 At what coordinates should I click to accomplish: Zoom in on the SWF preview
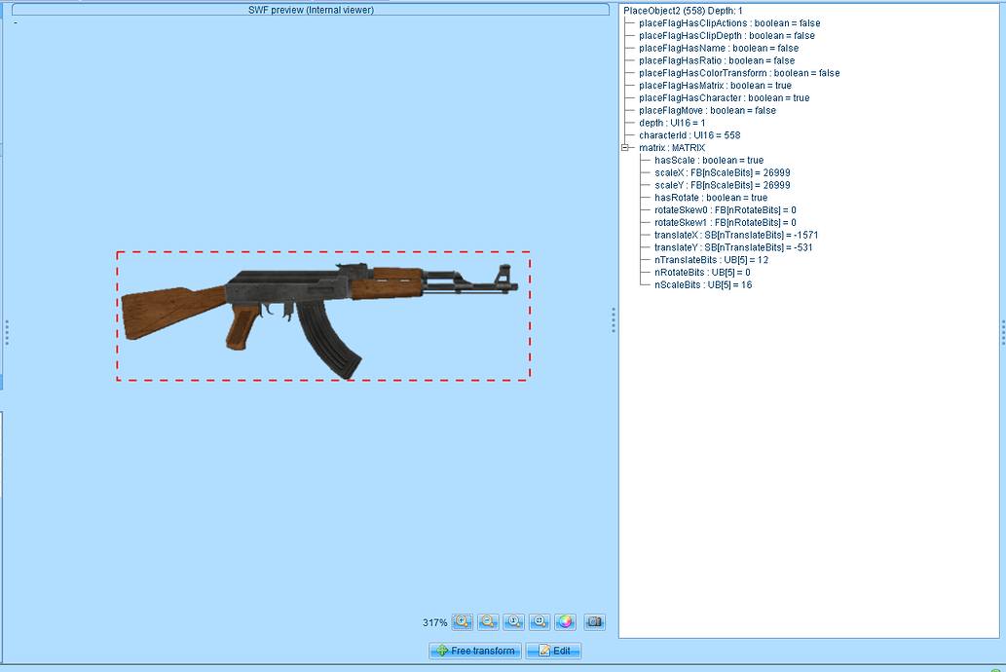[462, 622]
